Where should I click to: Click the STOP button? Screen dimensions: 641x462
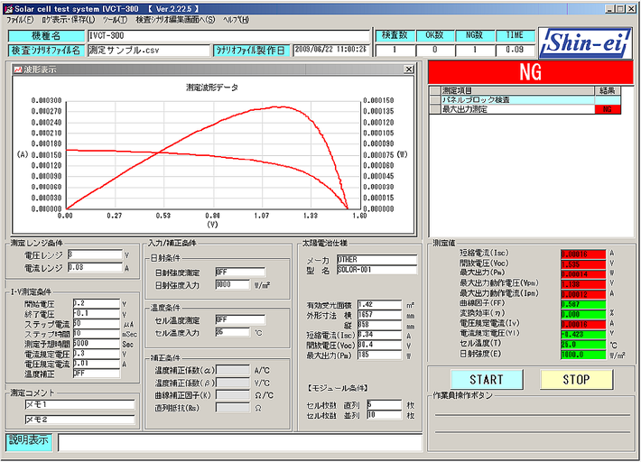tap(576, 380)
